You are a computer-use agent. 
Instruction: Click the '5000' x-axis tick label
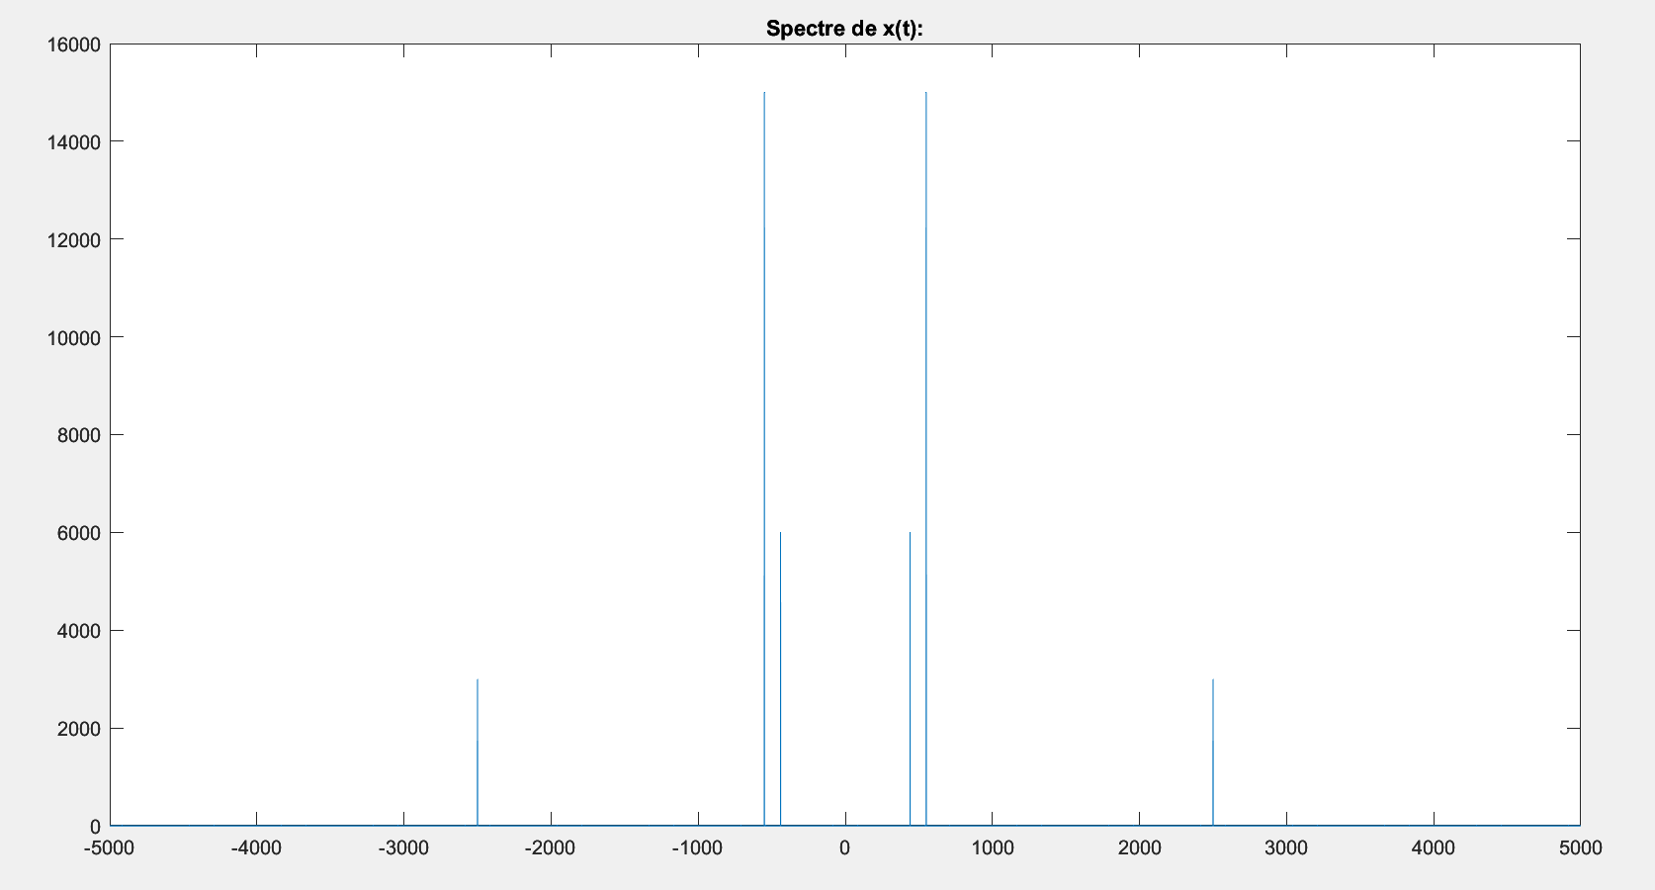click(x=1581, y=847)
